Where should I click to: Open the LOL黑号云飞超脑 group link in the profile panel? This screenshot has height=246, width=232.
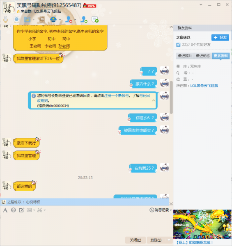click(204, 86)
